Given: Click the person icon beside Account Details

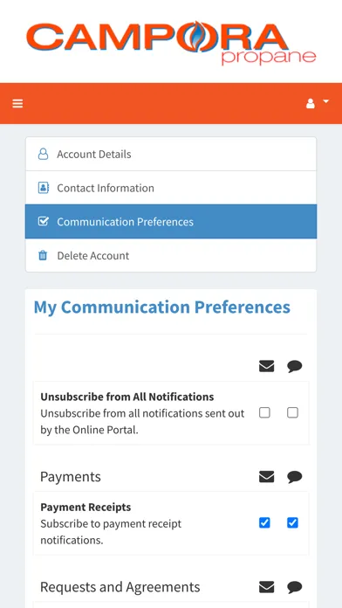Looking at the screenshot, I should pos(43,154).
